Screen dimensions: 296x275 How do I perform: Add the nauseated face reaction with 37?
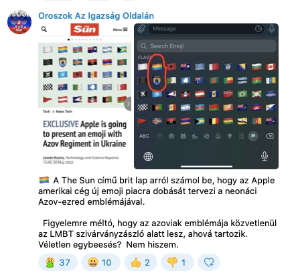pyautogui.click(x=58, y=262)
